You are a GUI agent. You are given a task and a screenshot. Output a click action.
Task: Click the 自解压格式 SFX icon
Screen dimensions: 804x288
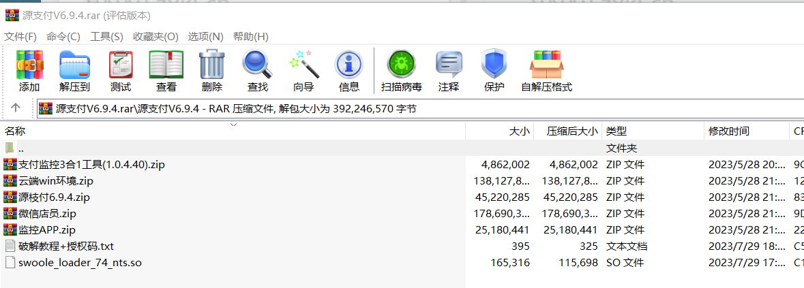pos(547,65)
